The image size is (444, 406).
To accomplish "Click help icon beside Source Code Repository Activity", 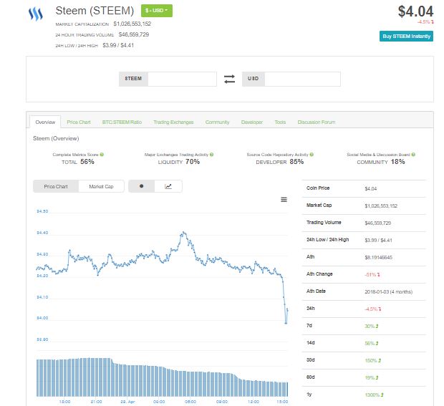I will (312, 155).
